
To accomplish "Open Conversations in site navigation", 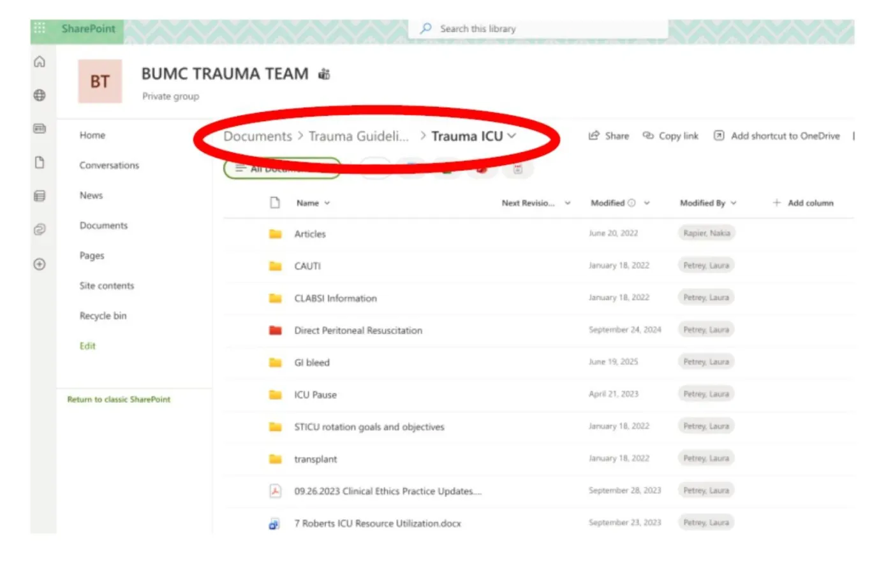I will [x=109, y=165].
